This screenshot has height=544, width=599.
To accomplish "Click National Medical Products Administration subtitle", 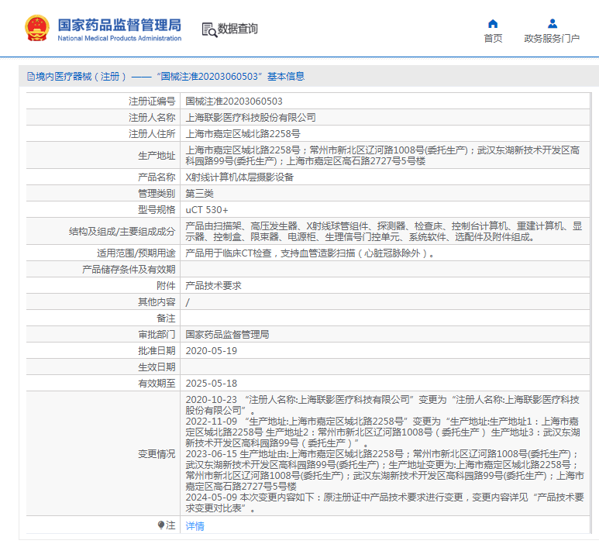I will click(x=119, y=38).
